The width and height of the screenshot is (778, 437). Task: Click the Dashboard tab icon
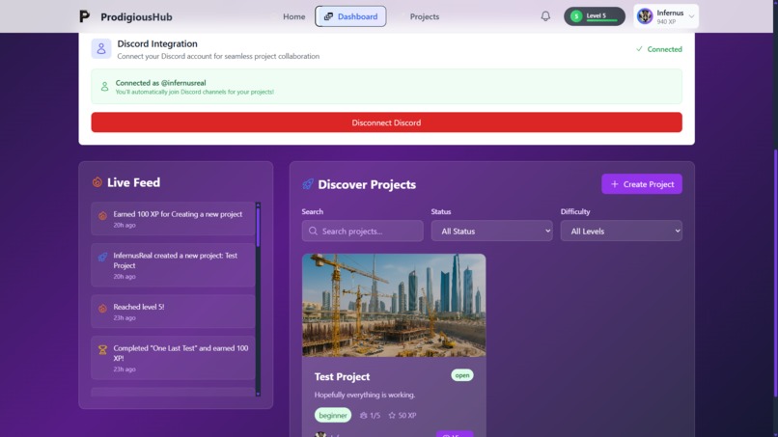pyautogui.click(x=328, y=16)
